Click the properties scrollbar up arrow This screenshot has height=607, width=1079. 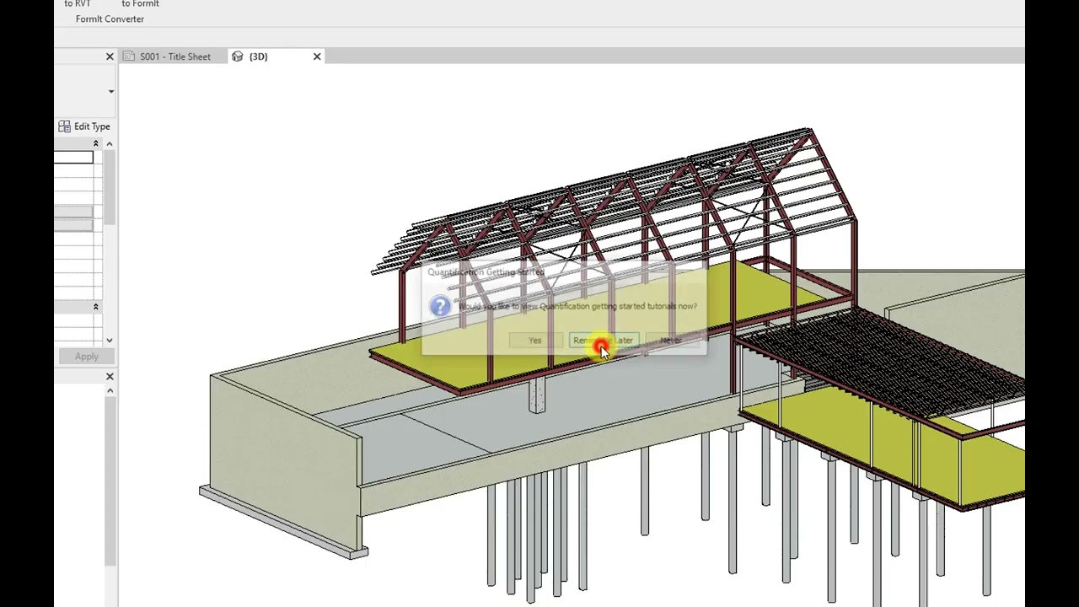(x=110, y=144)
